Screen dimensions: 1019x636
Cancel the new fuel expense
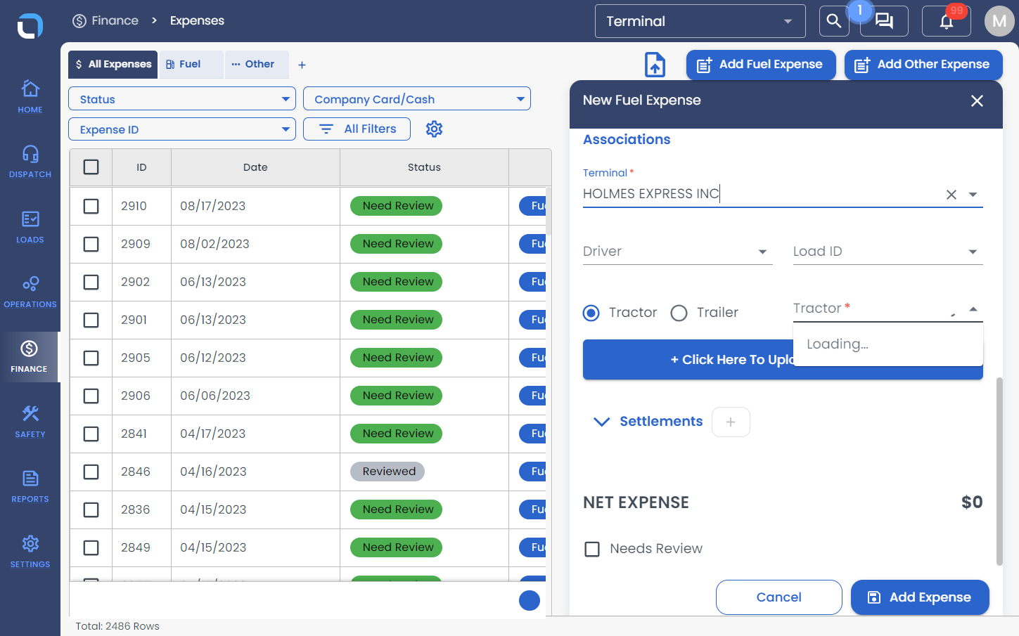click(x=779, y=597)
